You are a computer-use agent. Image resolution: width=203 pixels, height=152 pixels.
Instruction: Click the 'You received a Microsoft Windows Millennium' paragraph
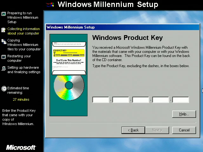coord(141,54)
